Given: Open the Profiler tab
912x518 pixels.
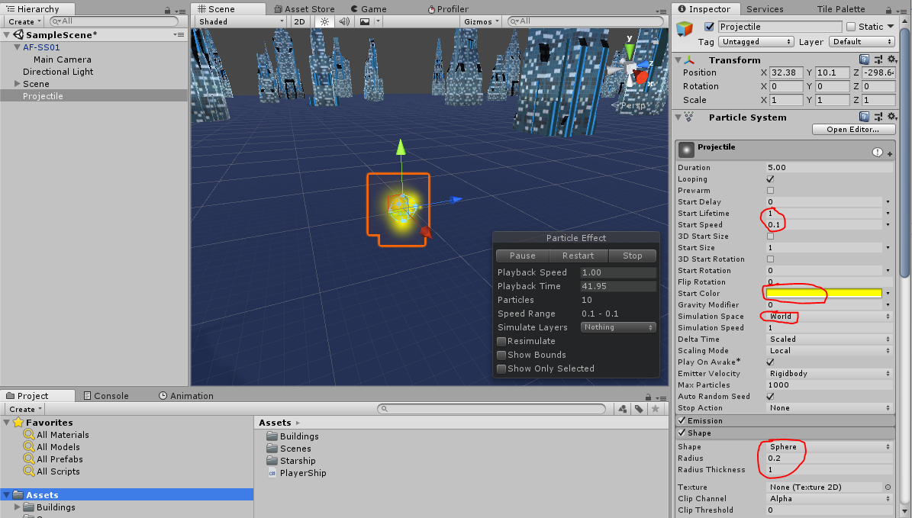Looking at the screenshot, I should click(448, 8).
